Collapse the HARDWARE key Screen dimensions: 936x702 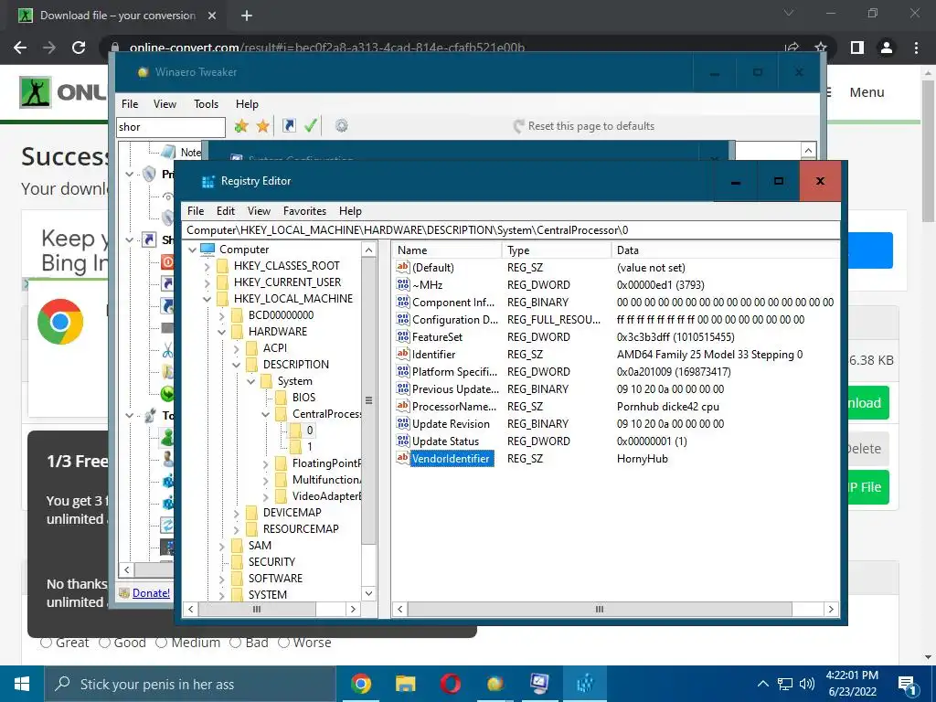[x=221, y=331]
